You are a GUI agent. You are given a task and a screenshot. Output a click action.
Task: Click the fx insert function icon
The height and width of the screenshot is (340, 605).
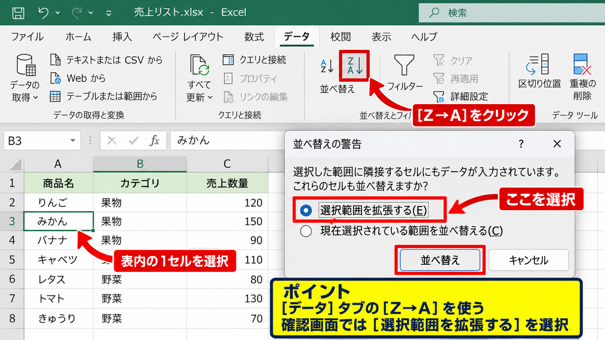click(155, 141)
